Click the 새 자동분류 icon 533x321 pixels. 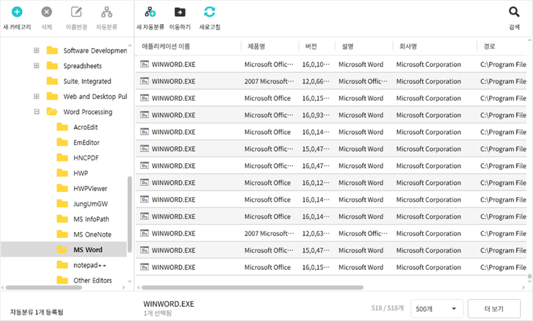150,12
